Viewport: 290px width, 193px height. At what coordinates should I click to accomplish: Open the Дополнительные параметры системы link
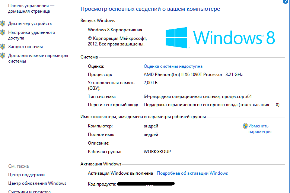(x=38, y=58)
